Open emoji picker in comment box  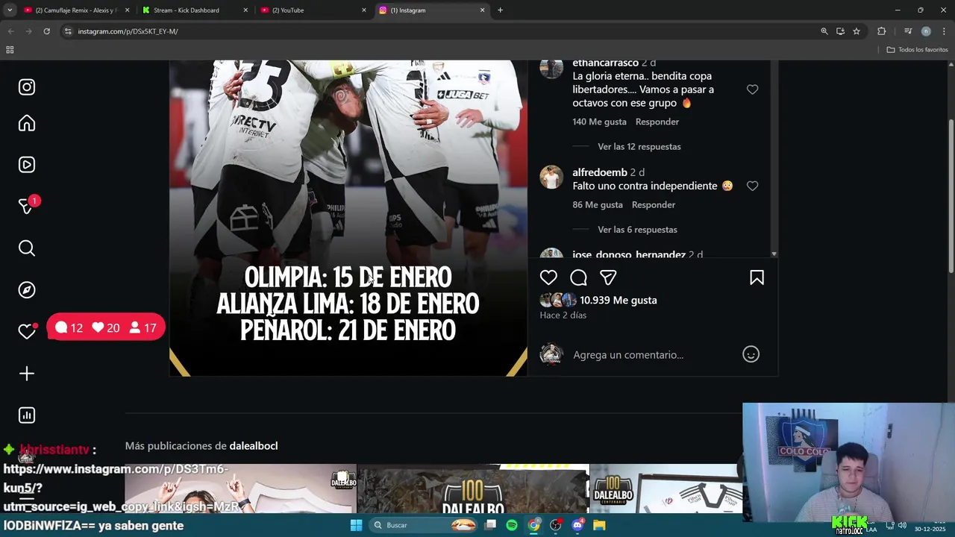point(751,354)
